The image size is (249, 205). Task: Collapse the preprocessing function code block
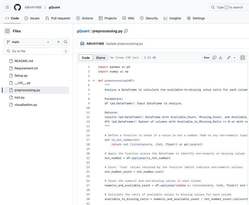[93, 81]
